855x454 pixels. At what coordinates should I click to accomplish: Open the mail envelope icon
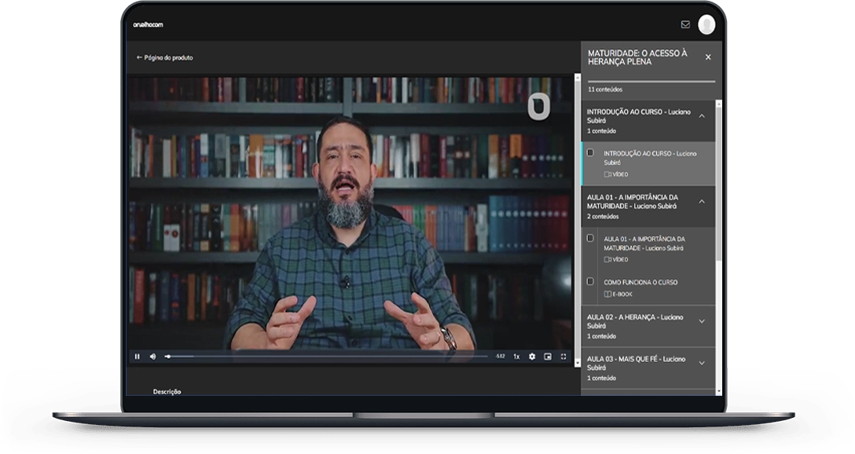coord(685,25)
